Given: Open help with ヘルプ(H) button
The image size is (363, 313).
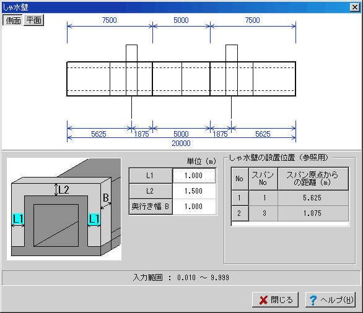Looking at the screenshot, I should pyautogui.click(x=330, y=300).
